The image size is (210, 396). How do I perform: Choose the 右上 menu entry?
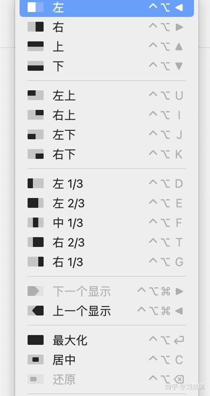106,115
